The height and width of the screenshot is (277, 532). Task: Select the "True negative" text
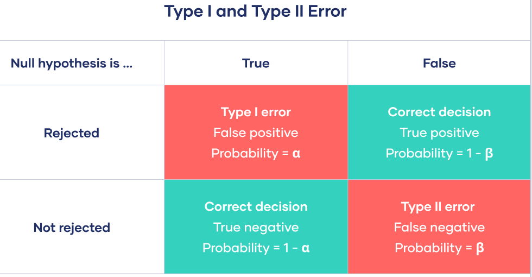(x=256, y=228)
